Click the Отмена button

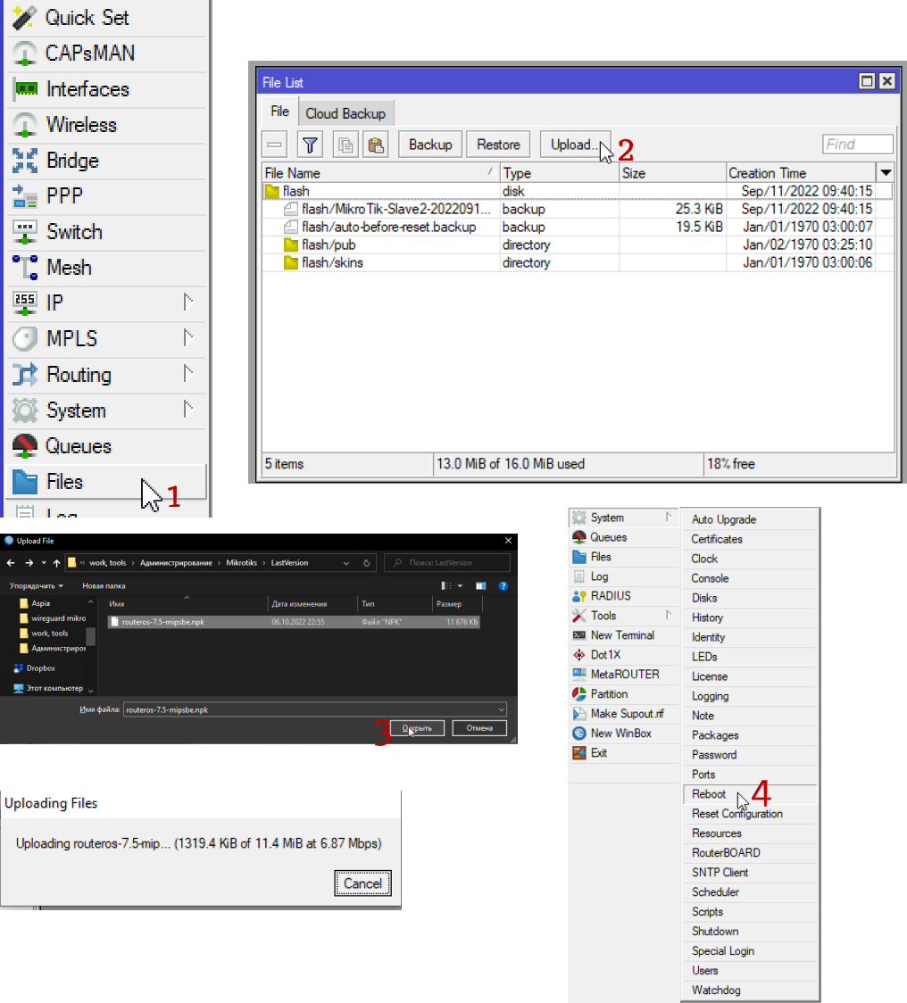click(479, 728)
